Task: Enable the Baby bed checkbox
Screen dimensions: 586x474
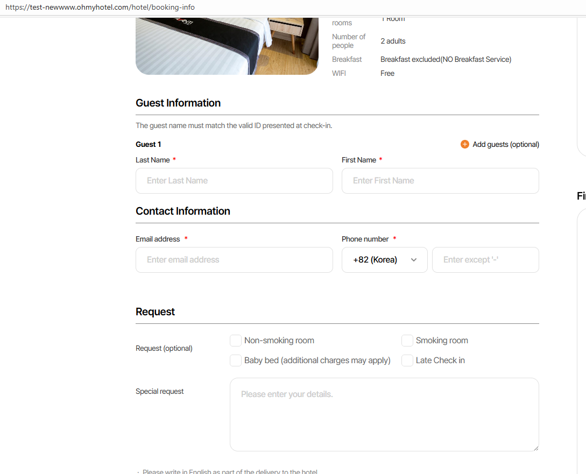Action: (x=236, y=360)
